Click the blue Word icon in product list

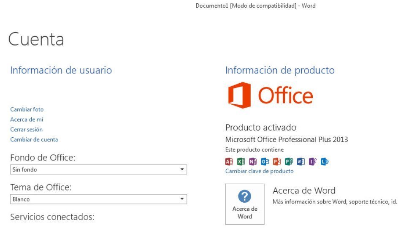click(301, 162)
